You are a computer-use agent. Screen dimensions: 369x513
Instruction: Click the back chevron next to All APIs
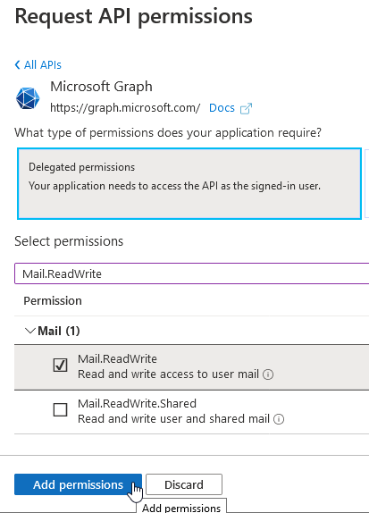click(x=17, y=64)
